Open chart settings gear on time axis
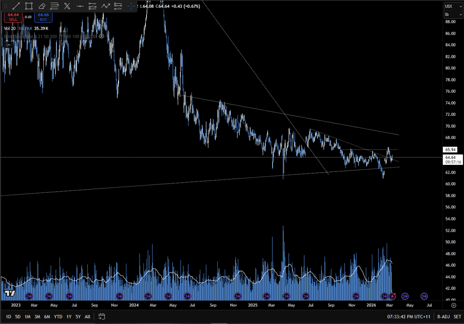Viewport: 464px width, 324px height. click(x=454, y=305)
